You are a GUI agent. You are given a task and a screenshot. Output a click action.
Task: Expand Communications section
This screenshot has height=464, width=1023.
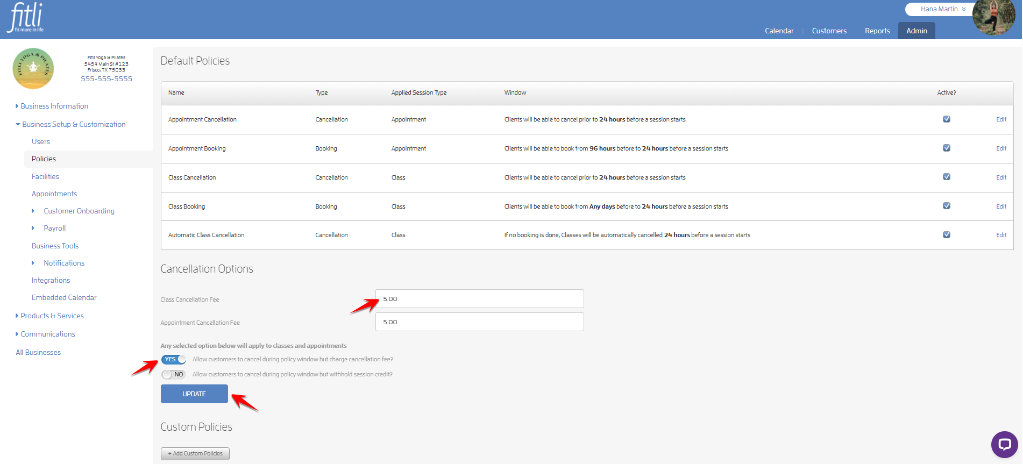tap(46, 334)
